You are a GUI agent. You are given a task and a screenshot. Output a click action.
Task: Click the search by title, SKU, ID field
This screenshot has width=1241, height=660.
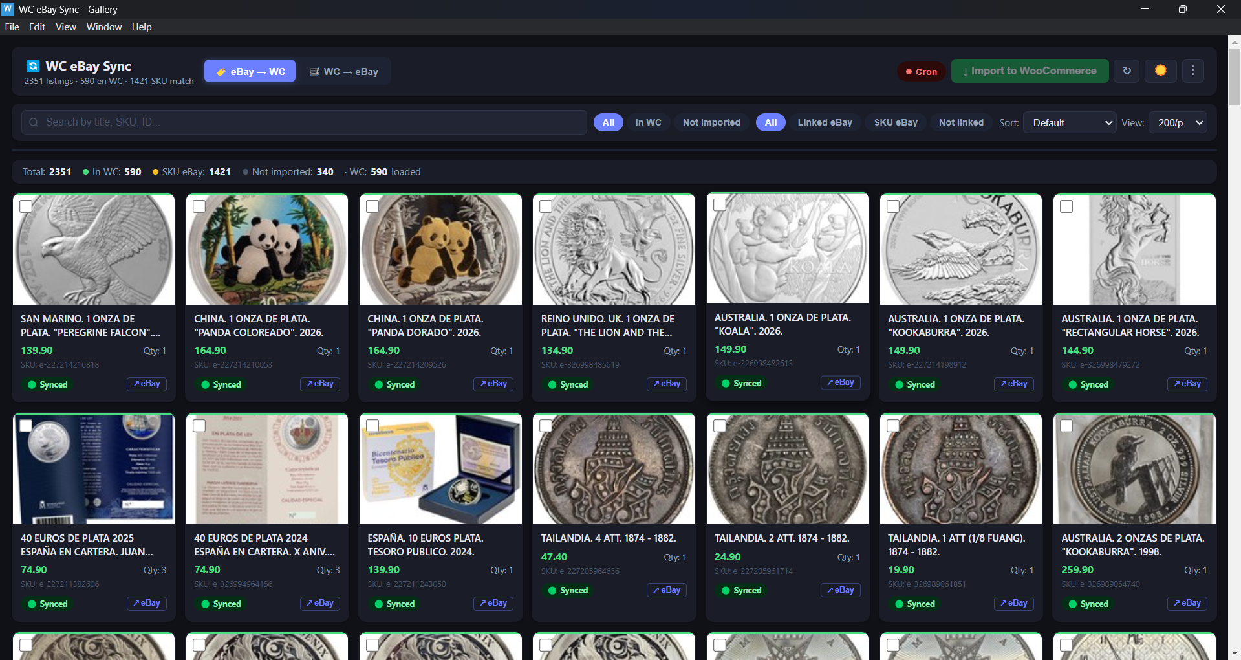304,122
